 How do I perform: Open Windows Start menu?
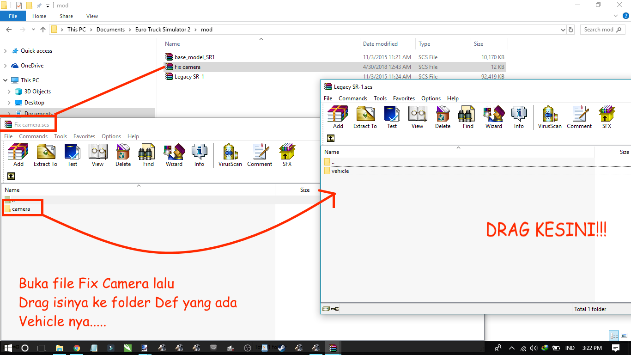(8, 348)
